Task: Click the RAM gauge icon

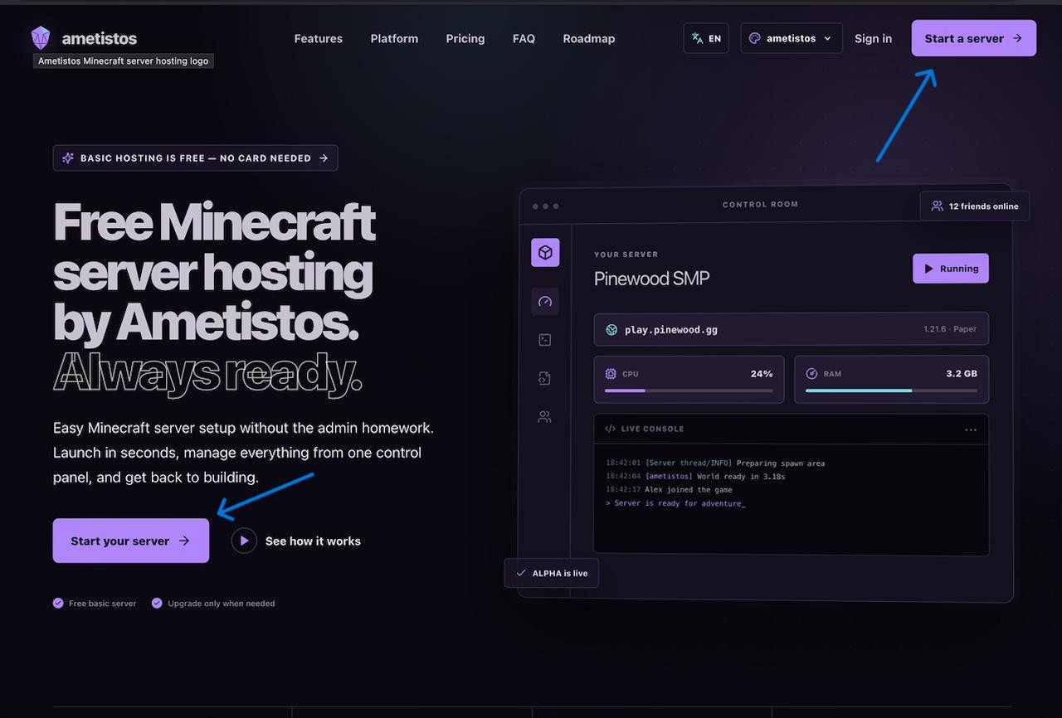Action: (811, 374)
